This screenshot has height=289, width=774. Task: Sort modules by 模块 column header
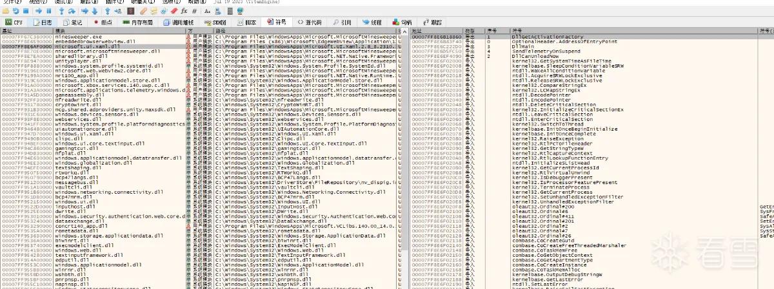(119, 31)
